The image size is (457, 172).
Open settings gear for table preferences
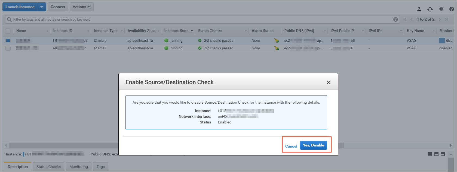point(441,9)
